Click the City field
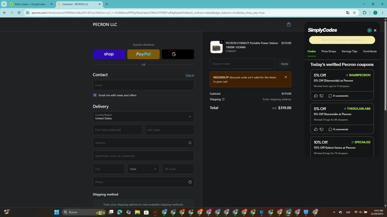The width and height of the screenshot is (387, 217). (109, 169)
